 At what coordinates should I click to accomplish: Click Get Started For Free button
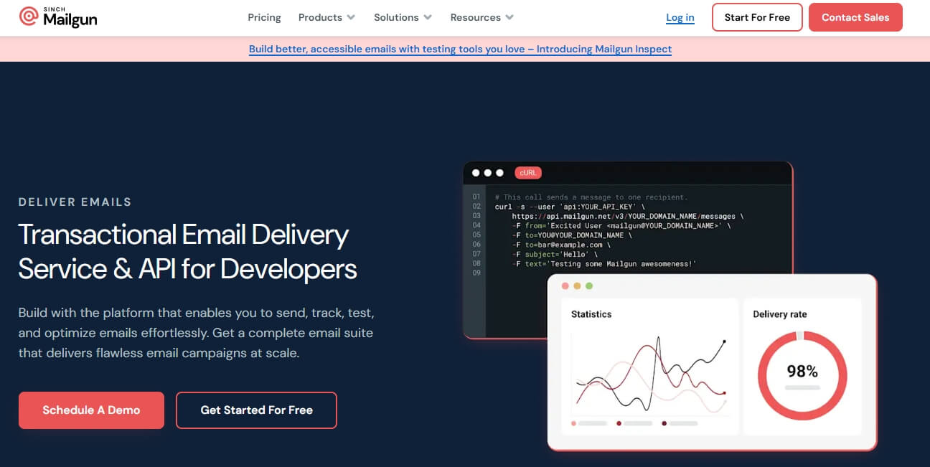coord(256,410)
